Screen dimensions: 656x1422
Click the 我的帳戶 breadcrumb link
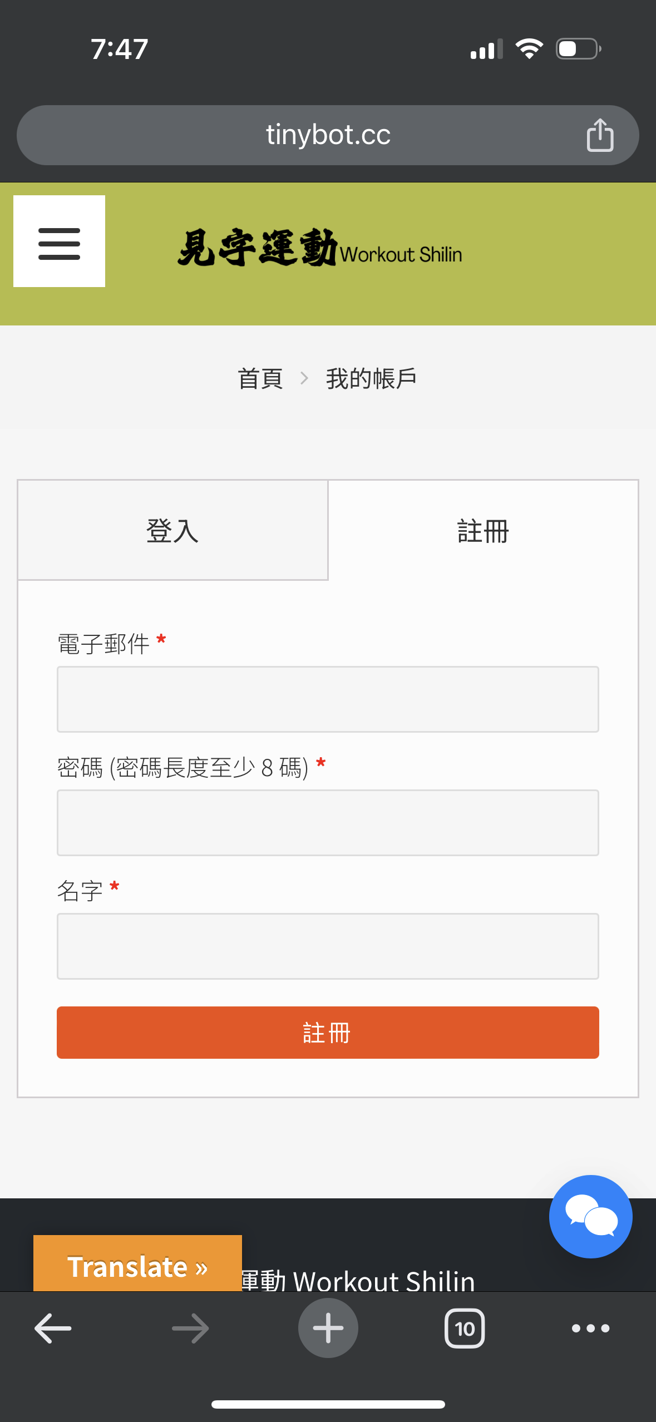[x=371, y=379]
